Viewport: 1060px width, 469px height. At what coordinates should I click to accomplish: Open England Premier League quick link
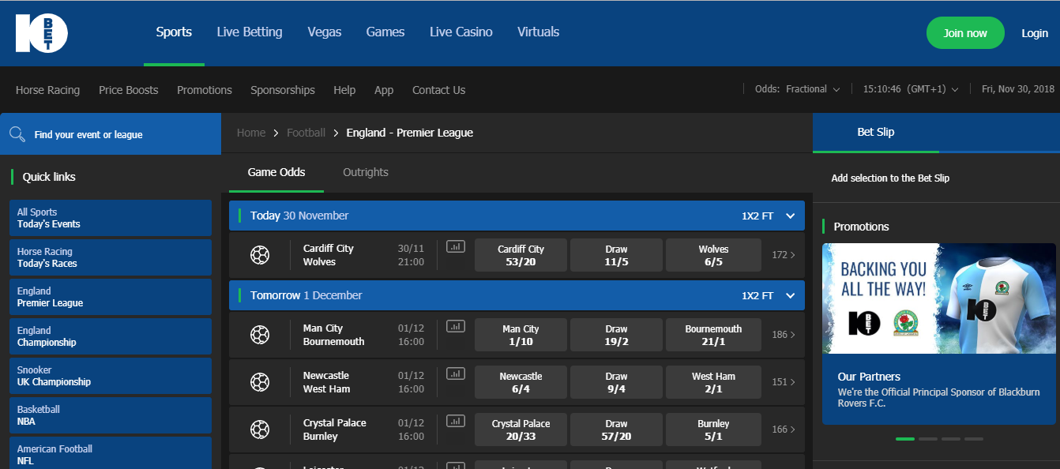pyautogui.click(x=111, y=297)
